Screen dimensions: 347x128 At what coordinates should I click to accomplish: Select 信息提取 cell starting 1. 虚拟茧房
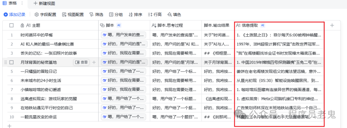click(x=279, y=99)
